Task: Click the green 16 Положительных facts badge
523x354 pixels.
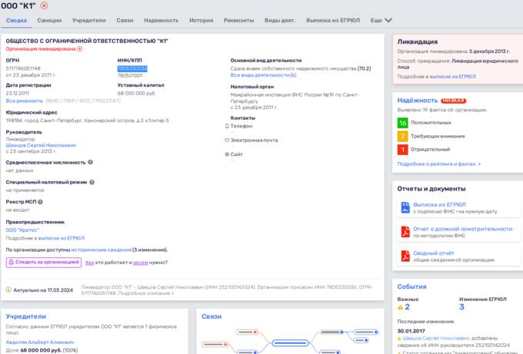Action: coord(402,123)
